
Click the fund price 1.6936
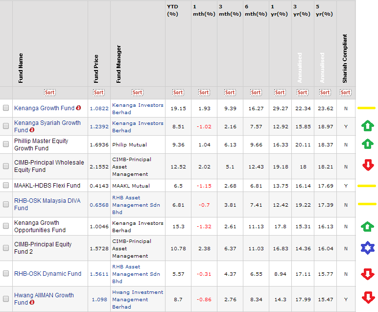coord(99,144)
